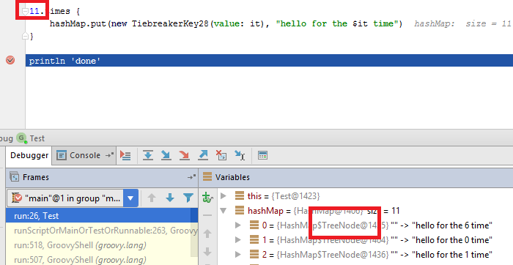Select next frame with down arrow

pyautogui.click(x=170, y=198)
